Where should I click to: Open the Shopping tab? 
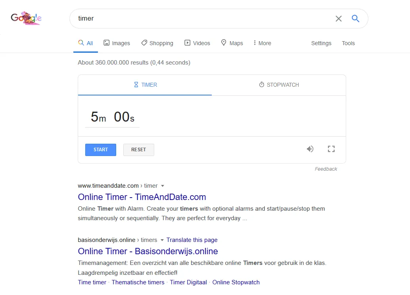click(x=157, y=43)
